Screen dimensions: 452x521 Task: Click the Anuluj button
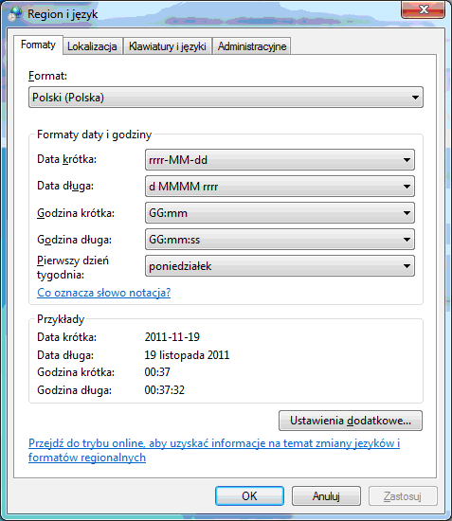[326, 496]
